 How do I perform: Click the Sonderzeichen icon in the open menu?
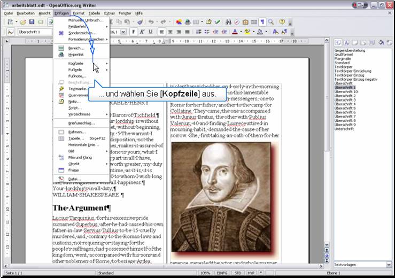click(x=61, y=33)
